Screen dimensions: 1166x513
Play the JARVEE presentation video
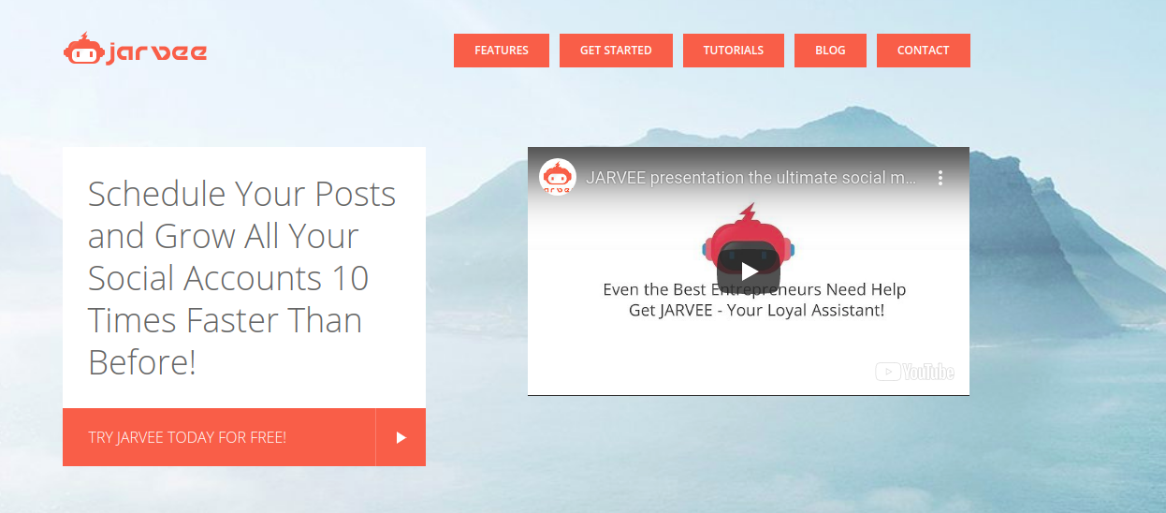tap(749, 271)
